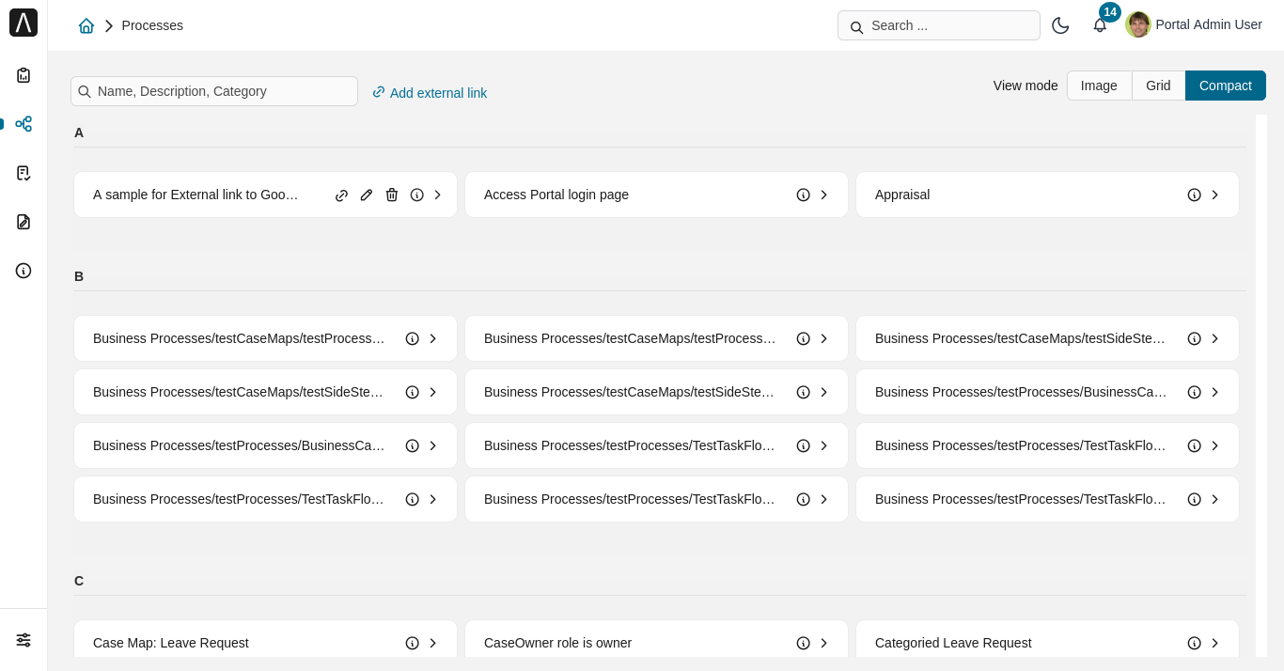Click the Processes breadcrumb label
This screenshot has height=671, width=1284.
pyautogui.click(x=152, y=25)
